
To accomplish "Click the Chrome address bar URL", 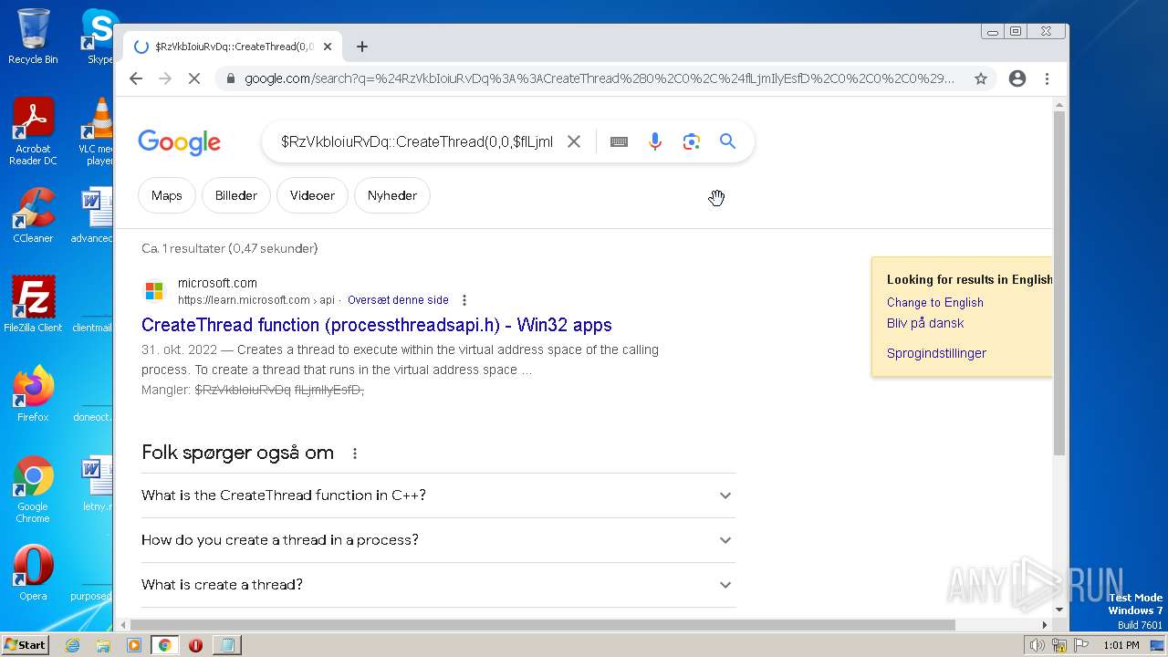I will point(599,78).
